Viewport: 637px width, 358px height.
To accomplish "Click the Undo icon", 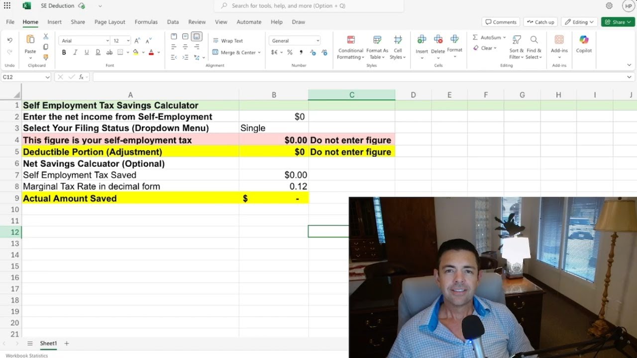I will coord(9,40).
